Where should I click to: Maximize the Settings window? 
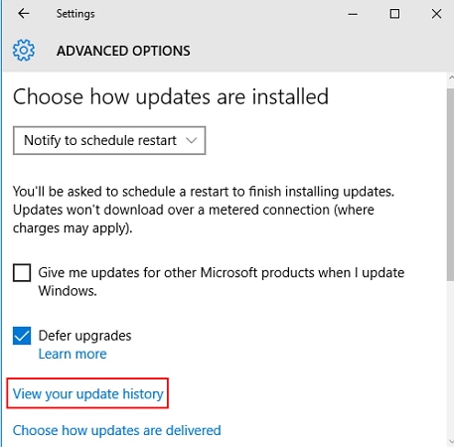394,14
